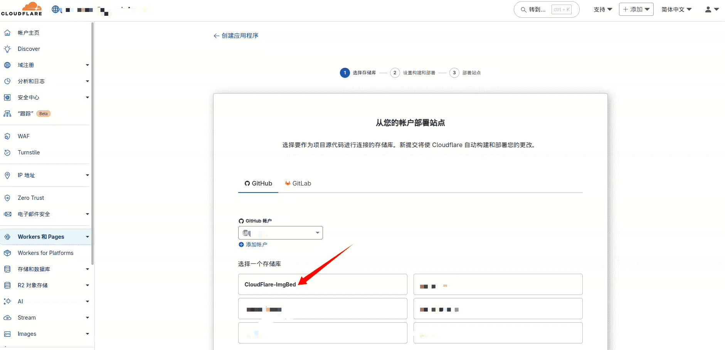Open the GitHub 帐户 dropdown
Screen dimensions: 725x350
click(281, 233)
